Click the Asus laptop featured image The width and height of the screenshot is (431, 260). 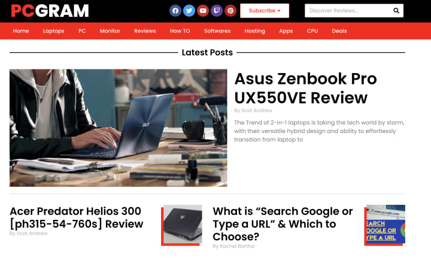[119, 128]
